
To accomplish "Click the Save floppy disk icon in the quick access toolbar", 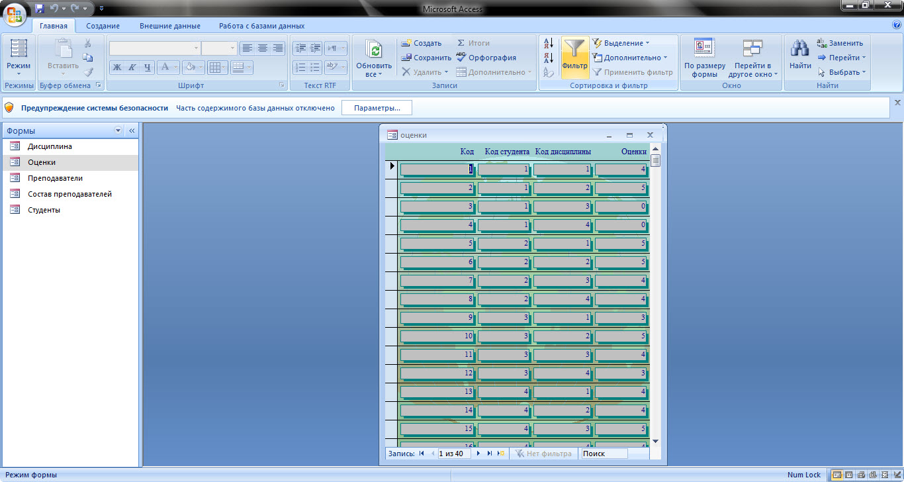I will 40,8.
